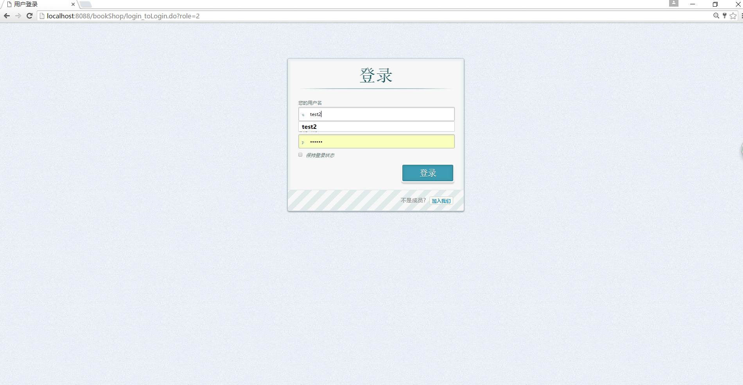Viewport: 743px width, 385px height.
Task: Click the username field containing test2
Action: pyautogui.click(x=376, y=114)
